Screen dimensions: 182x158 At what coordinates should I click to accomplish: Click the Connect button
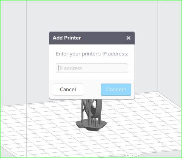click(x=116, y=90)
